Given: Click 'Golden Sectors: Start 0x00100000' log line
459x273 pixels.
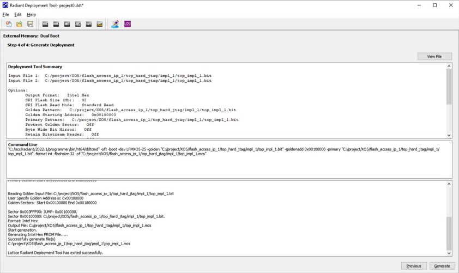Looking at the screenshot, I should pos(52,203).
